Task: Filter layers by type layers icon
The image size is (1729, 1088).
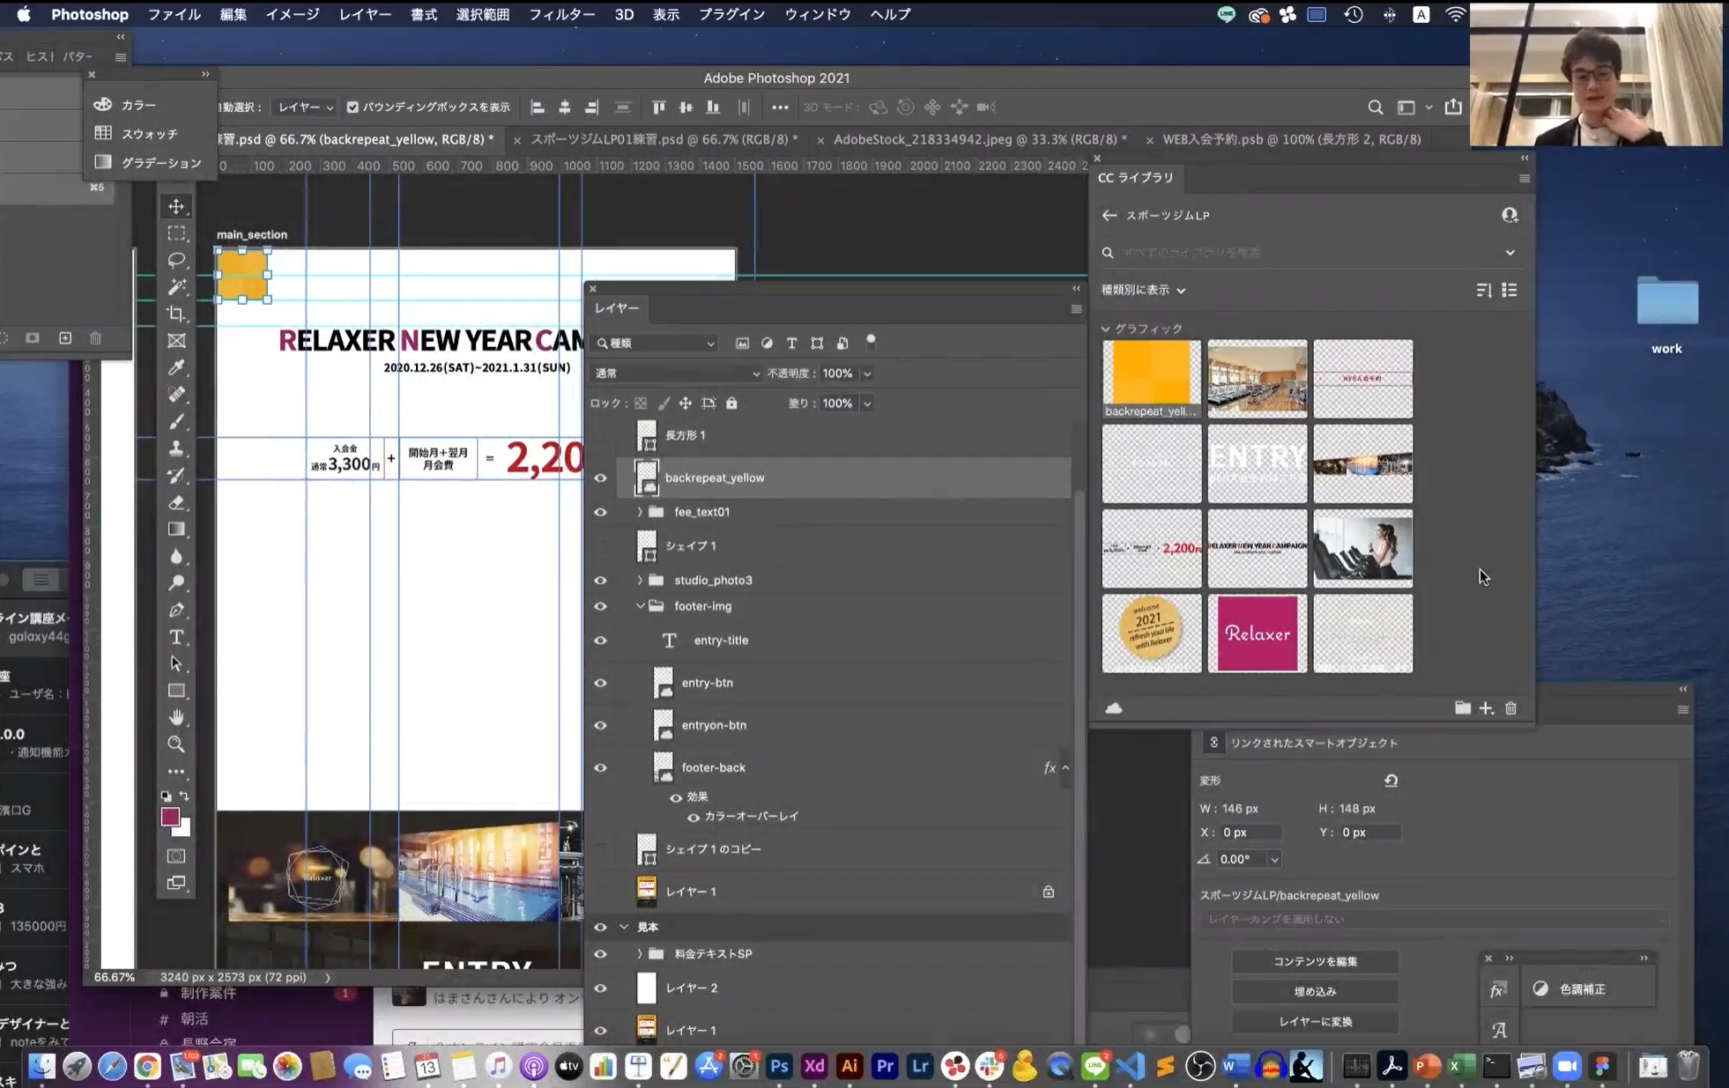Action: pos(791,344)
